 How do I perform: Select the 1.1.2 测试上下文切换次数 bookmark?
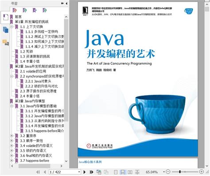(x=44, y=37)
